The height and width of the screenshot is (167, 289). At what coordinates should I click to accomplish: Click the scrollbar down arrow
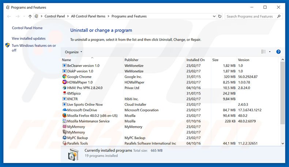point(282,144)
